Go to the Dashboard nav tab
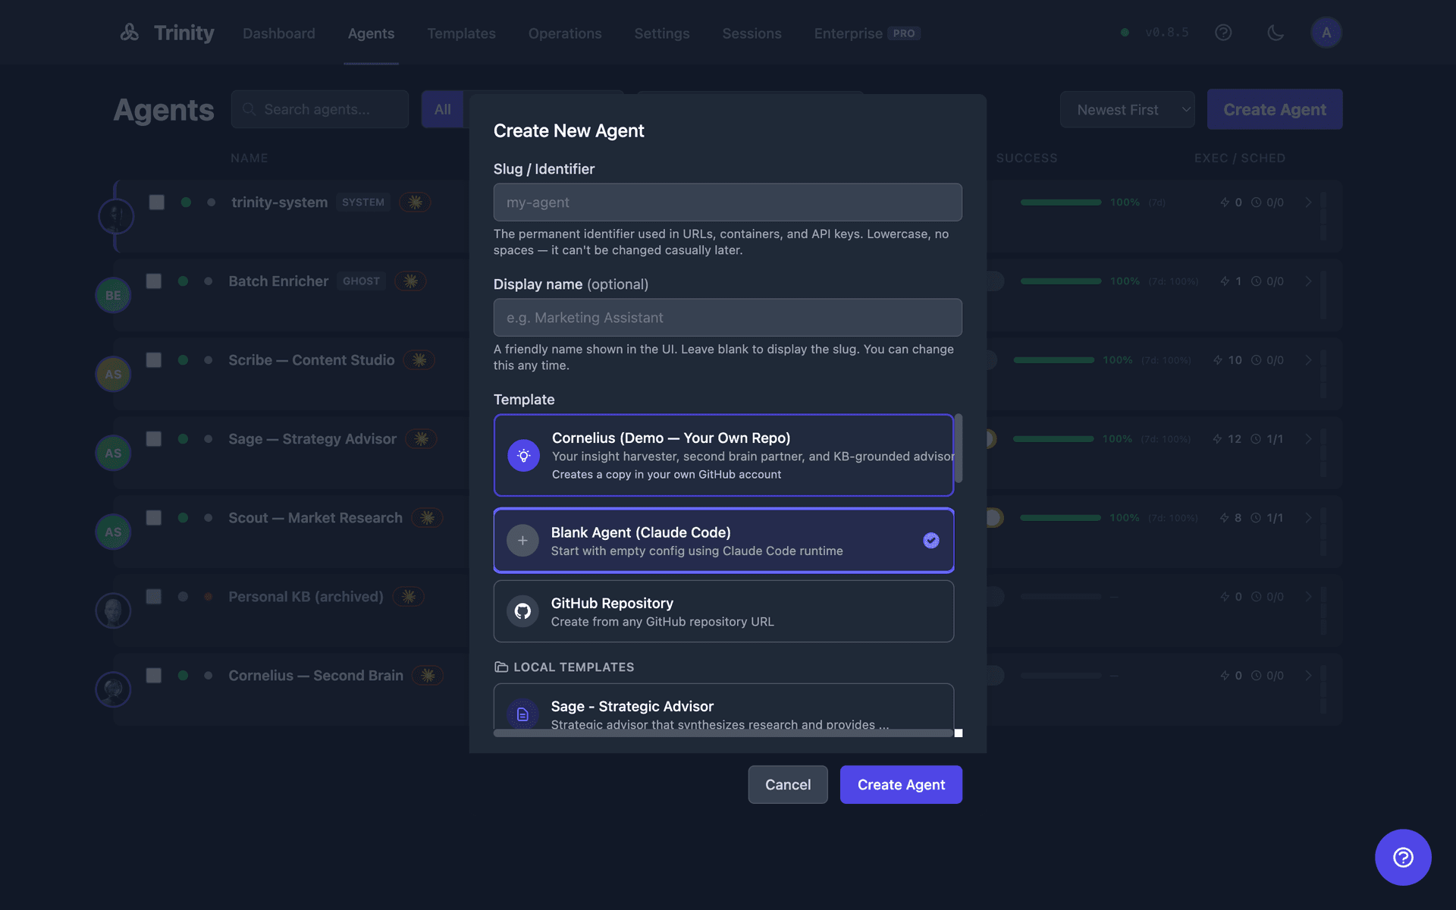This screenshot has width=1456, height=910. point(279,33)
